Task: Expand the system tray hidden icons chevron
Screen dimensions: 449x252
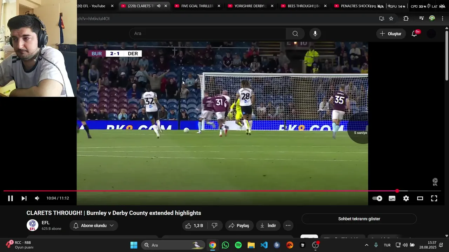Action: pos(367,245)
